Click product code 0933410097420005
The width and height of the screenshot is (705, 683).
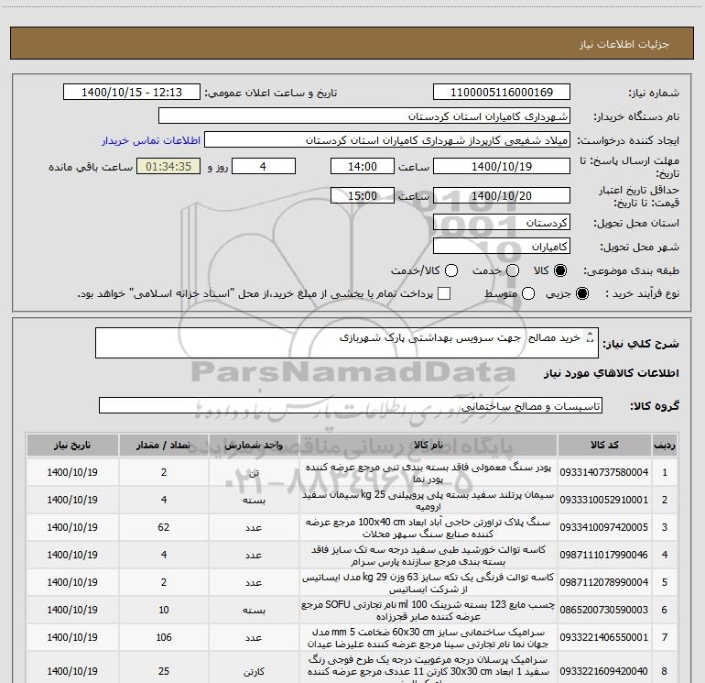click(604, 527)
